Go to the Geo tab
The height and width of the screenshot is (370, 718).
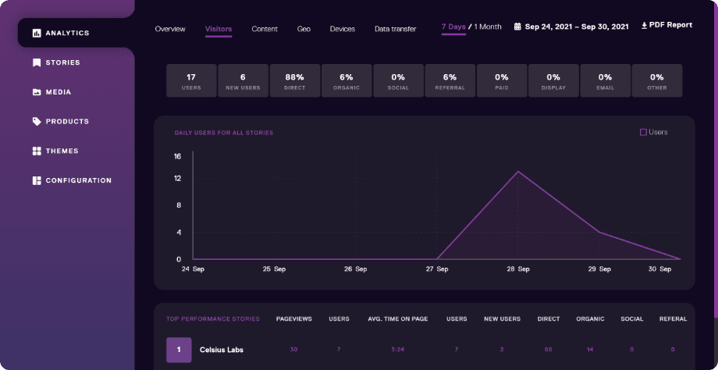point(304,29)
